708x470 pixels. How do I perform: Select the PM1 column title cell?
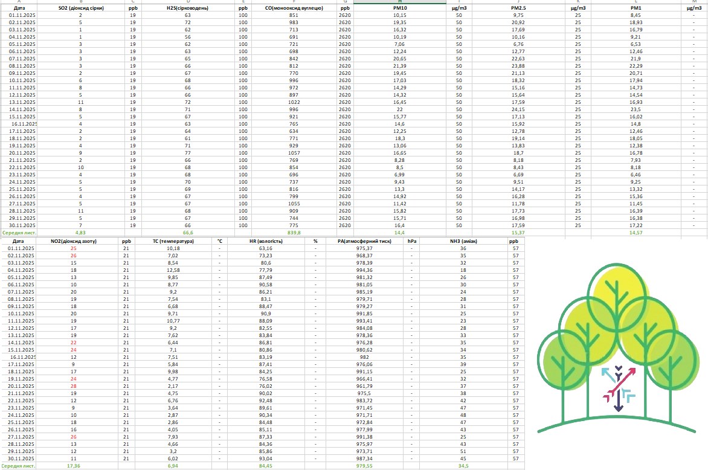636,8
